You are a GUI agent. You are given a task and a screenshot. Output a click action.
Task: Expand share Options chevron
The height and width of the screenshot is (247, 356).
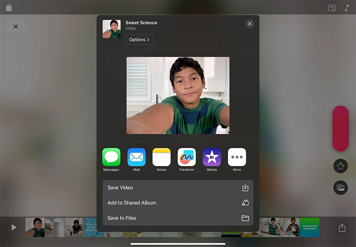(x=139, y=40)
